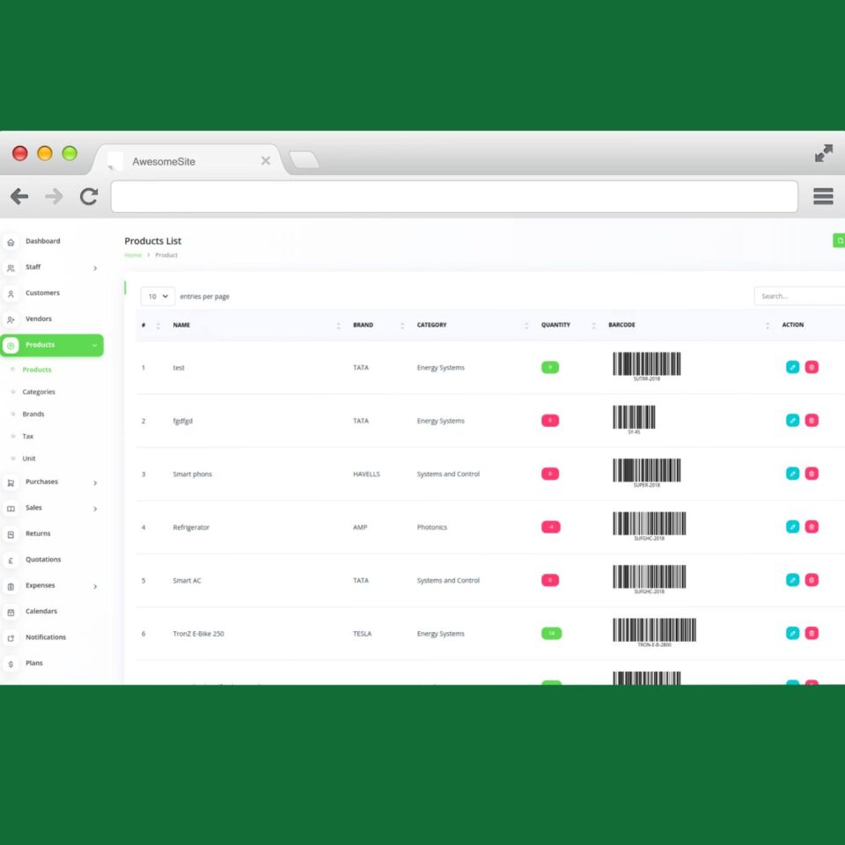Open Customers in the sidebar

42,292
